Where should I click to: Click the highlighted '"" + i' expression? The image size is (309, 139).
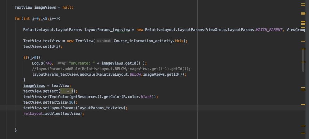pos(67,91)
